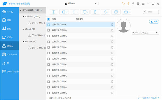The image size is (162, 100).
Task: Open ツールキット in sidebar
Action: [x=9, y=71]
